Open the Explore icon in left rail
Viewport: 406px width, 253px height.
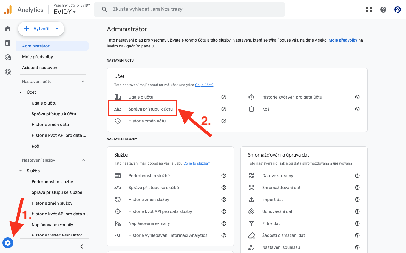click(8, 57)
